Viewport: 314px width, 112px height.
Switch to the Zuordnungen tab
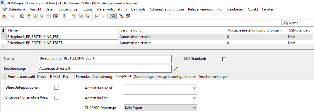(145, 76)
